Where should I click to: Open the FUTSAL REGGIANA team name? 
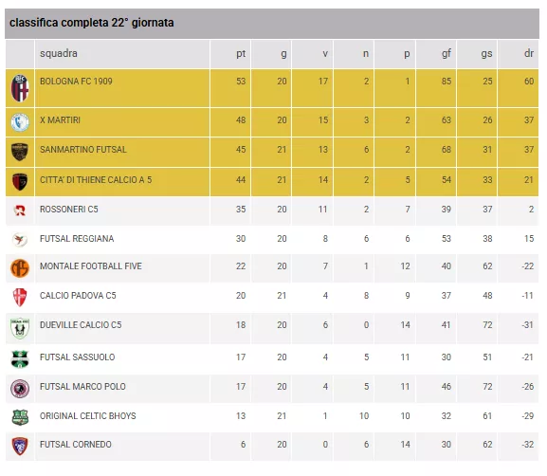tap(77, 239)
